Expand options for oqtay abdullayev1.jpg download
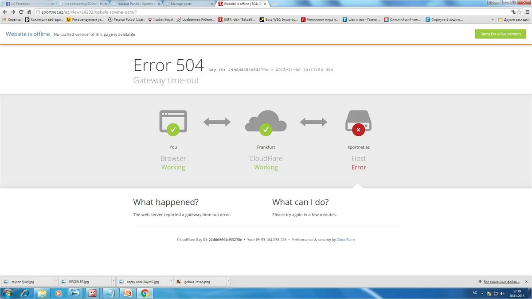This screenshot has height=299, width=532. coord(171,281)
